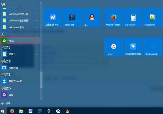Open the Xbox app in the list
The image size is (163, 114).
(19, 41)
